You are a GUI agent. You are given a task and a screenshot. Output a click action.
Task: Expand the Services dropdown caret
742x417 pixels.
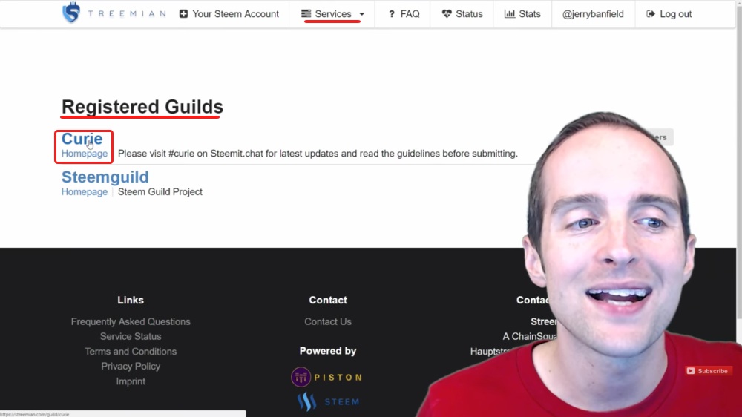(361, 14)
